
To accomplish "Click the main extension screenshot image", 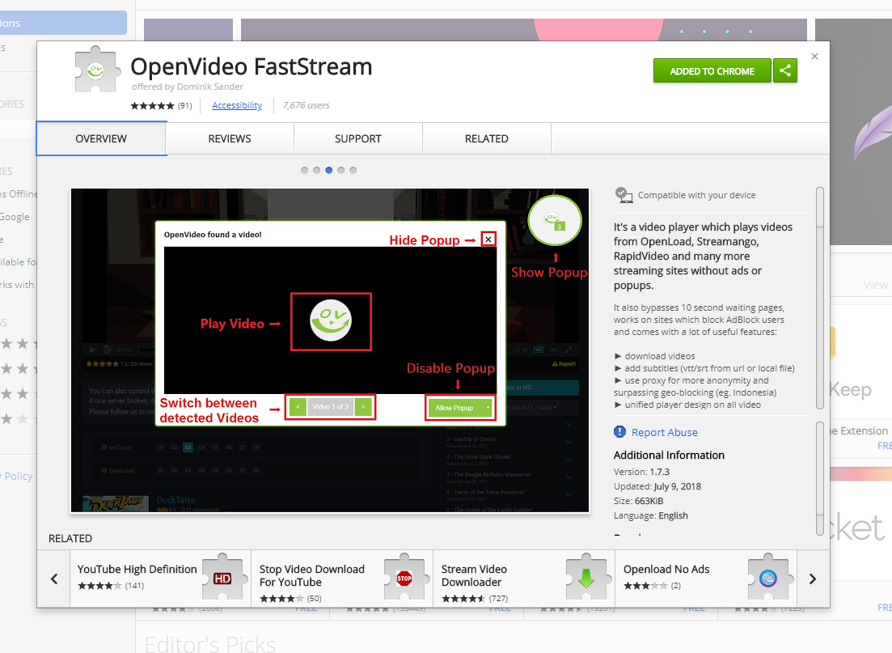I will [330, 350].
